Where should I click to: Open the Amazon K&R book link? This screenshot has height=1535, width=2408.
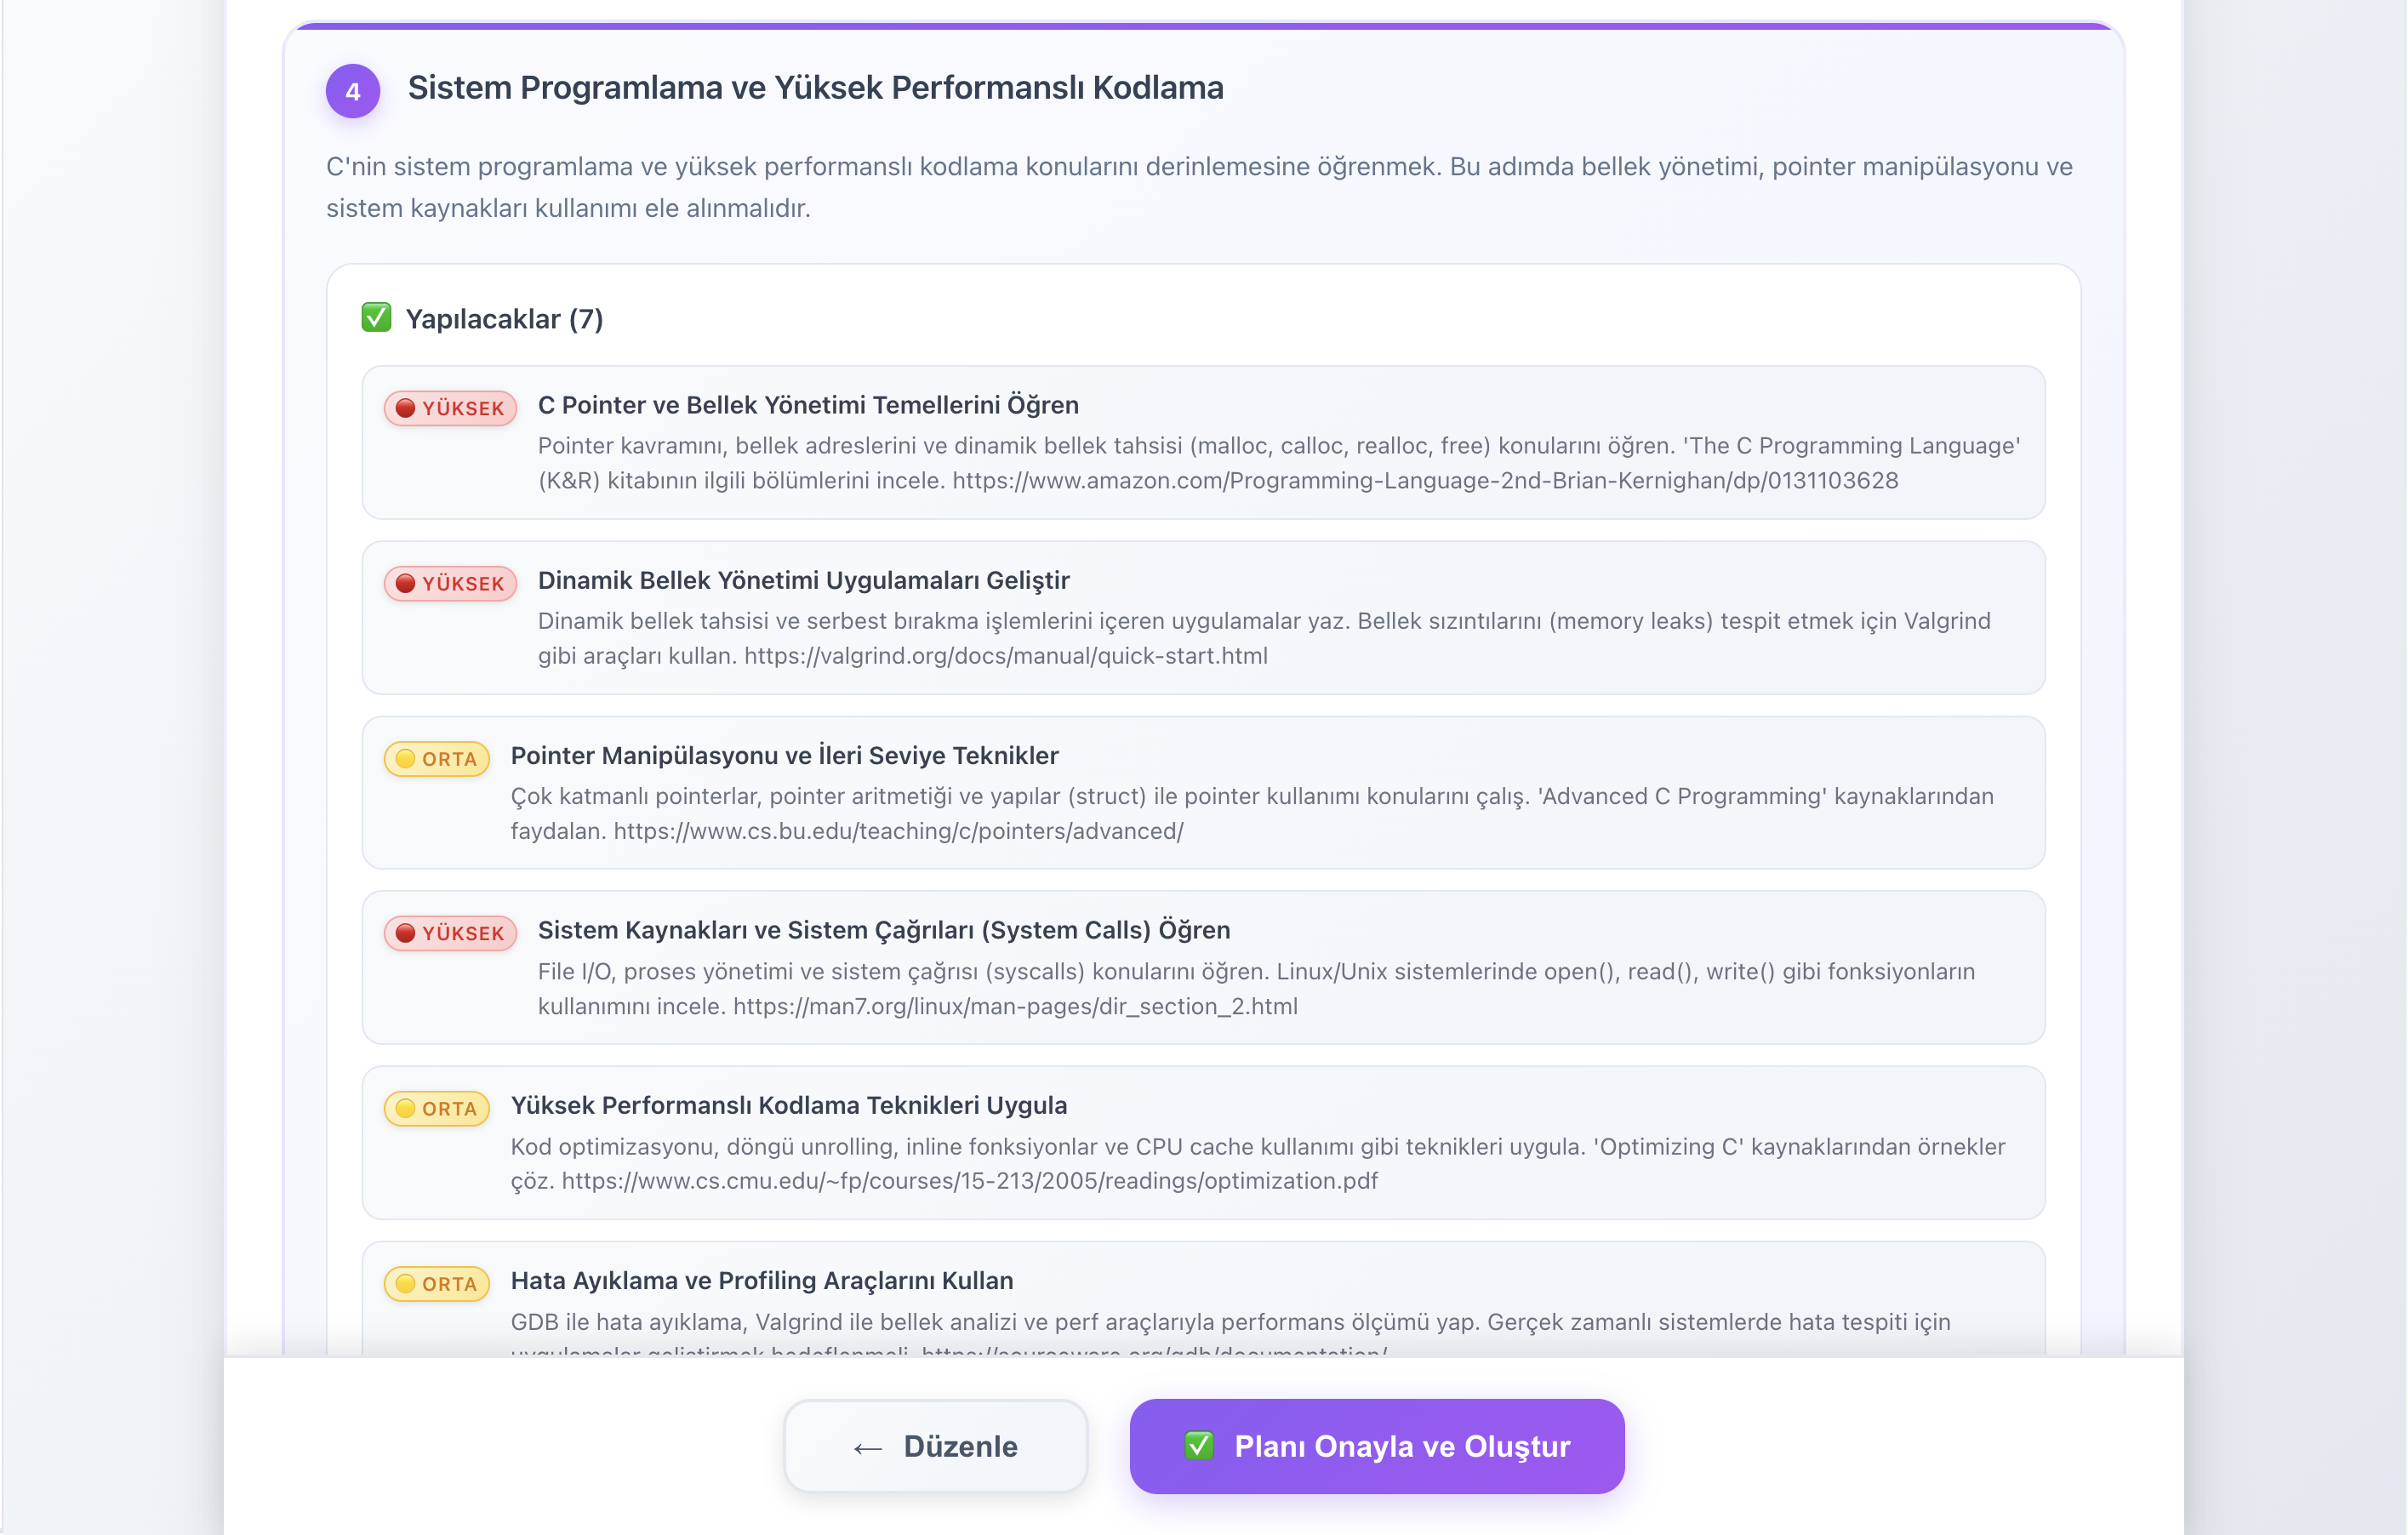(x=1424, y=481)
